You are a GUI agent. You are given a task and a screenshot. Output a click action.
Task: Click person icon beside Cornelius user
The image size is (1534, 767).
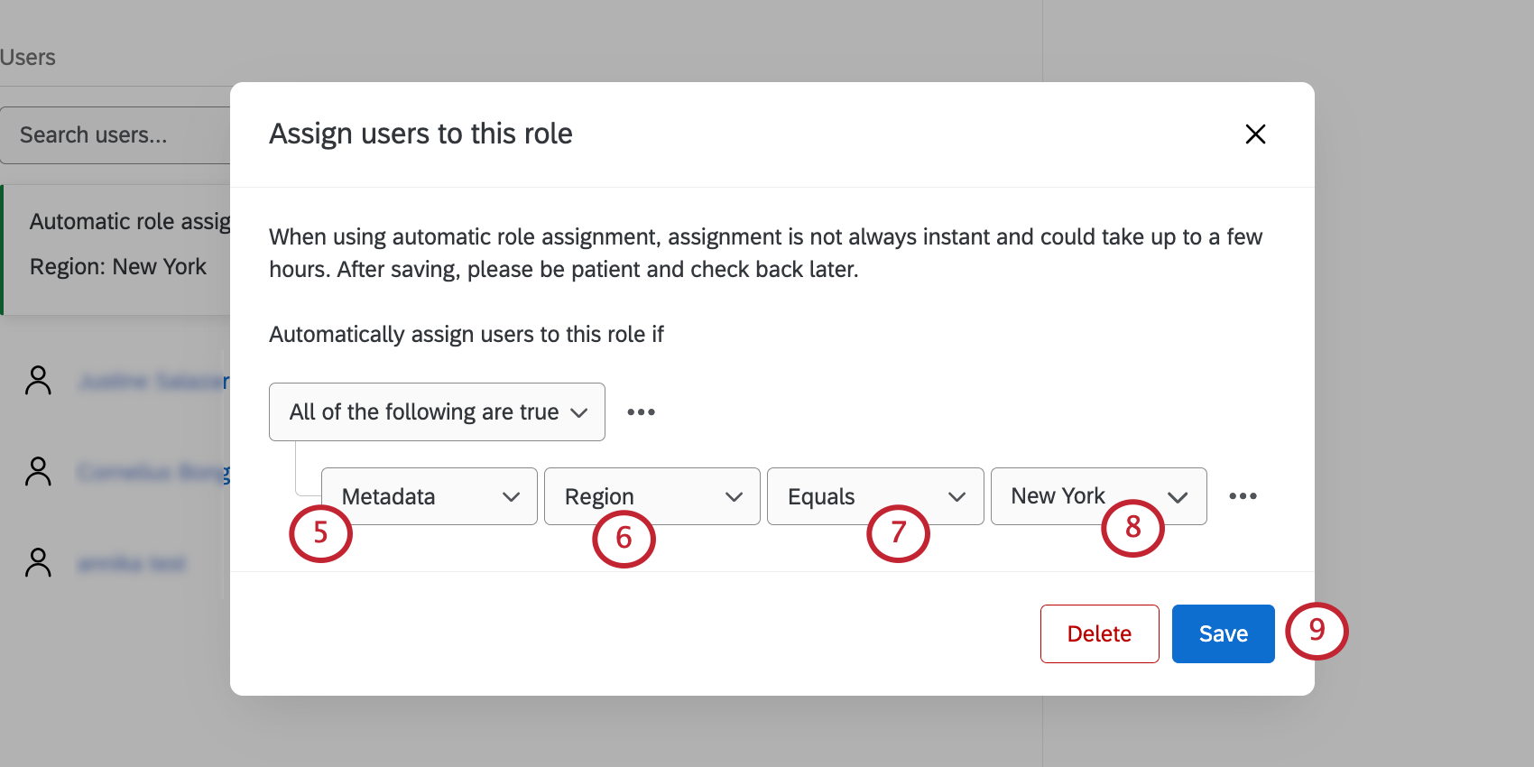coord(39,472)
